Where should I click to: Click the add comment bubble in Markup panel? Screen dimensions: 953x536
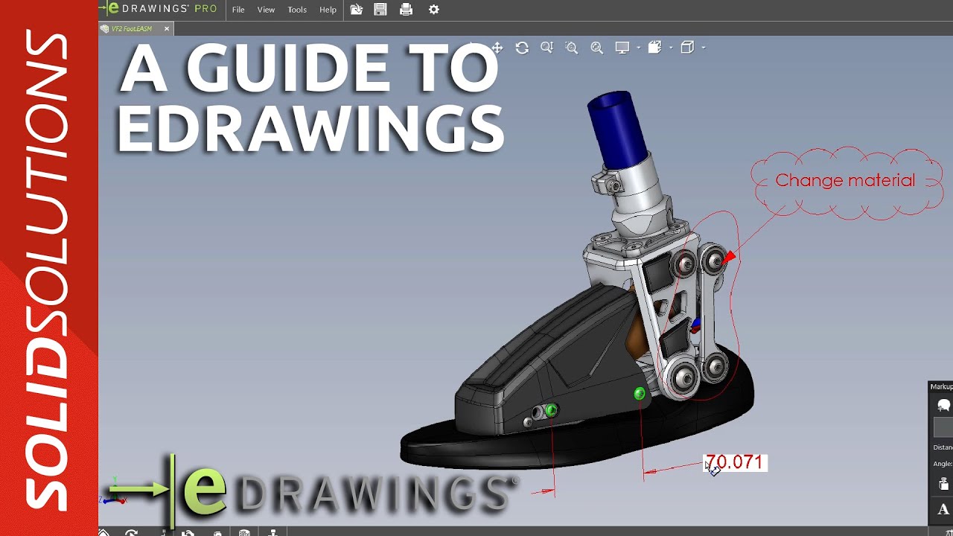(x=944, y=405)
